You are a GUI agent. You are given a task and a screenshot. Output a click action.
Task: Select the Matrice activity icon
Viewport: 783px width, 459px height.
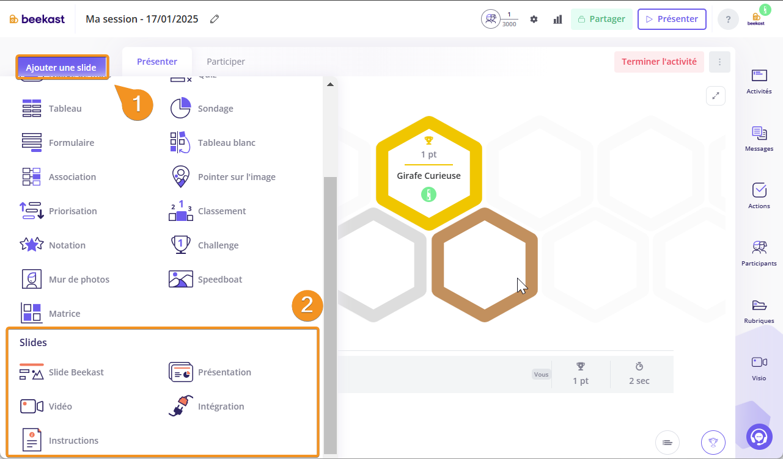[31, 313]
